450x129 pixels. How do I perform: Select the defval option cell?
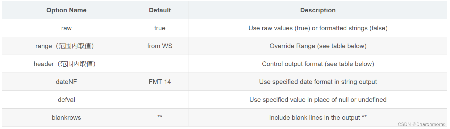[x=66, y=100]
